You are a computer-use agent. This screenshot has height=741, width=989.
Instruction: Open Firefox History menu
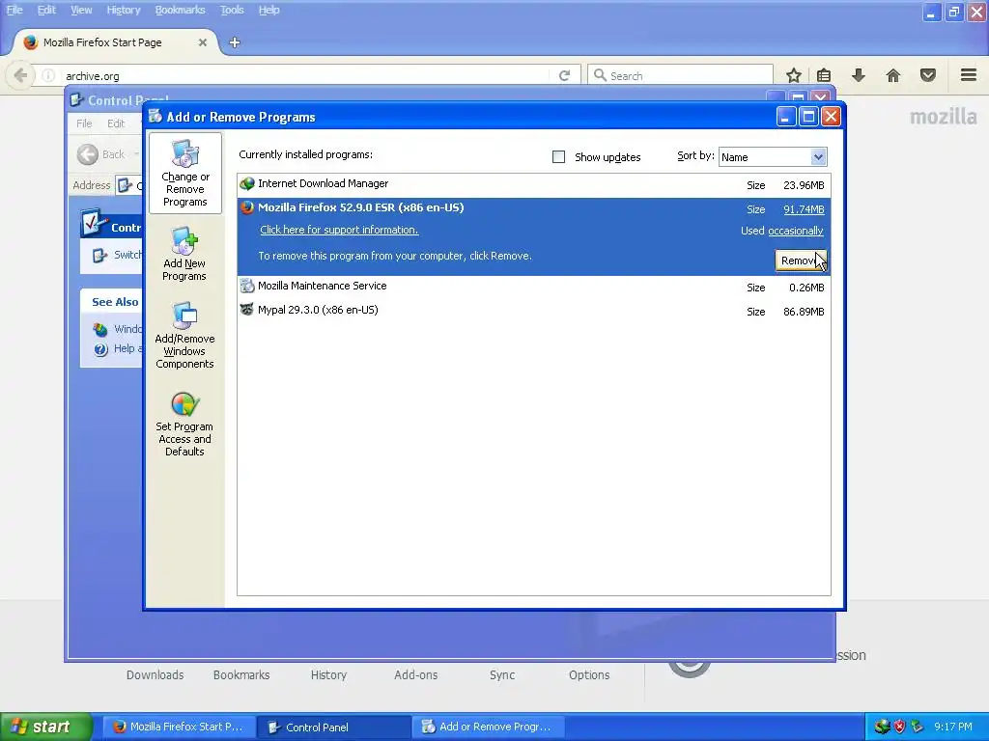pyautogui.click(x=123, y=10)
